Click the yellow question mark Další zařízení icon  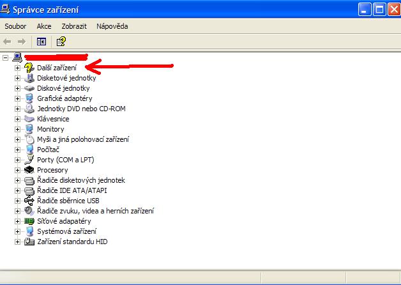(x=29, y=68)
